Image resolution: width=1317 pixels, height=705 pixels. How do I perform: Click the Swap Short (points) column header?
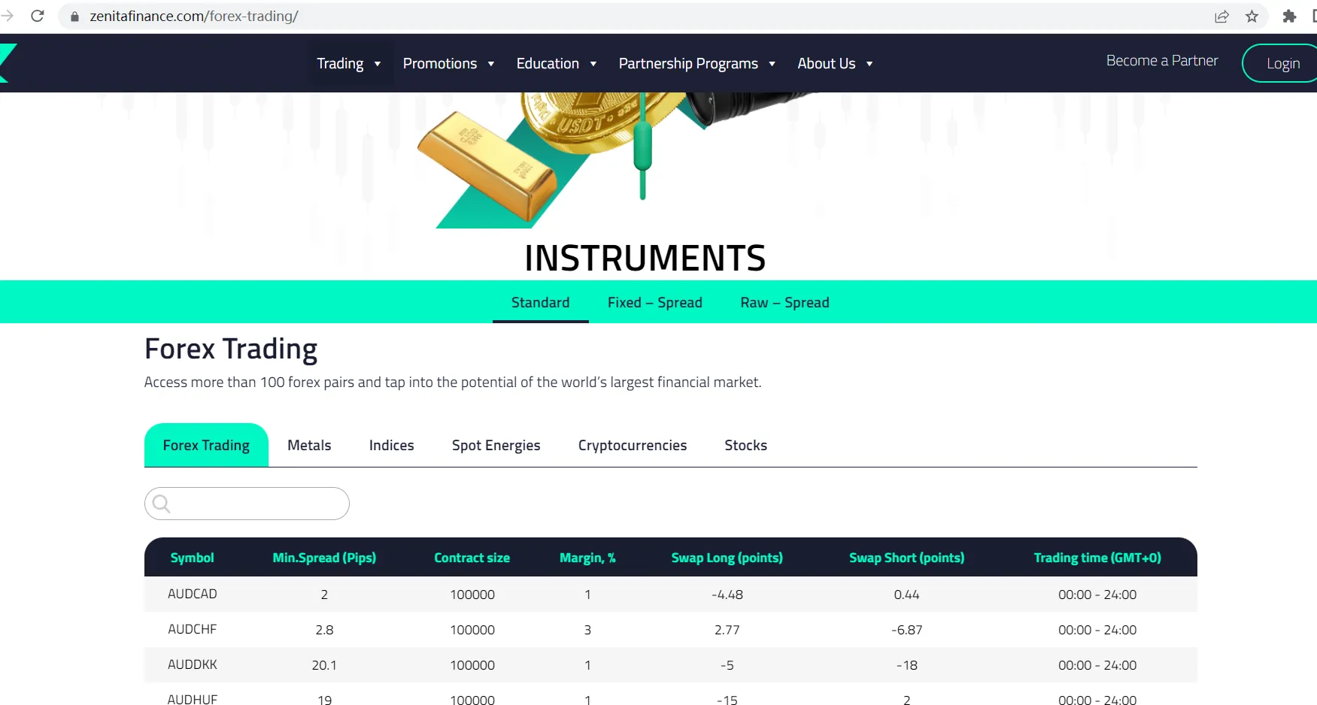point(906,558)
